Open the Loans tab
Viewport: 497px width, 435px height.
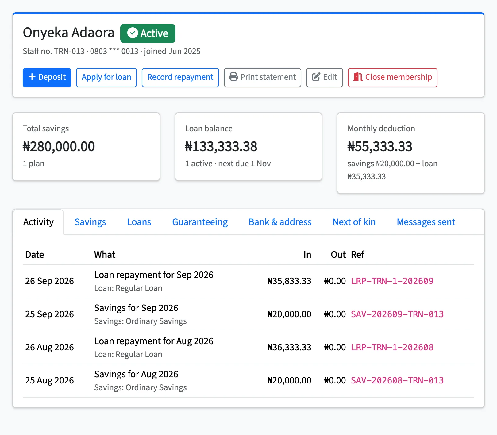(x=139, y=222)
